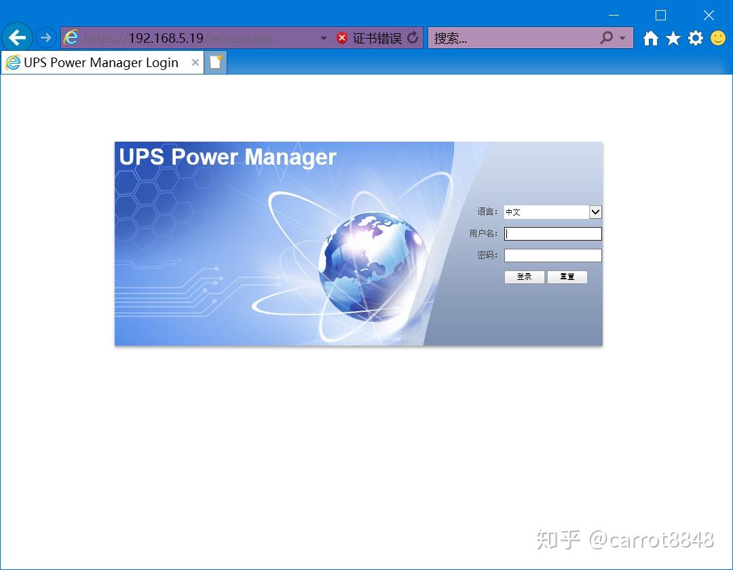Click the 密码 password input field
733x570 pixels.
pyautogui.click(x=552, y=255)
